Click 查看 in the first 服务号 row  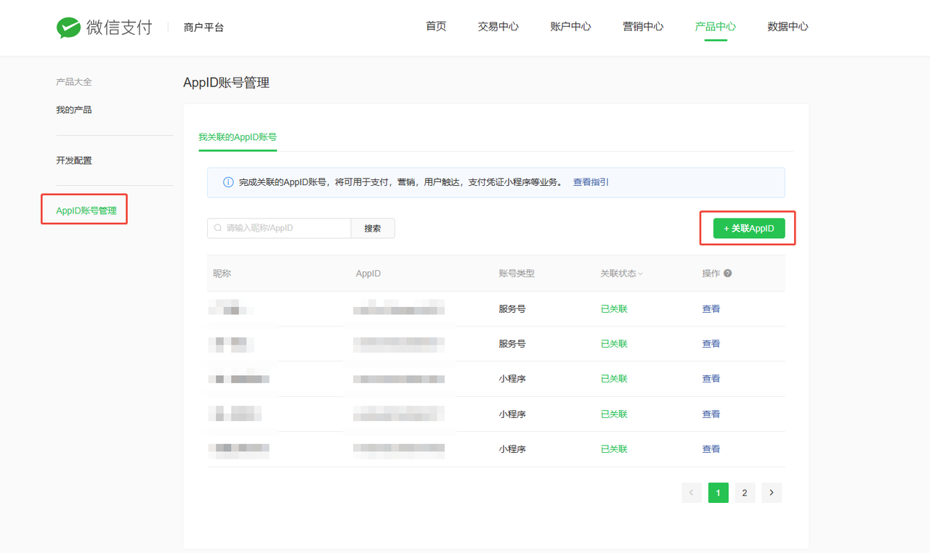point(711,309)
